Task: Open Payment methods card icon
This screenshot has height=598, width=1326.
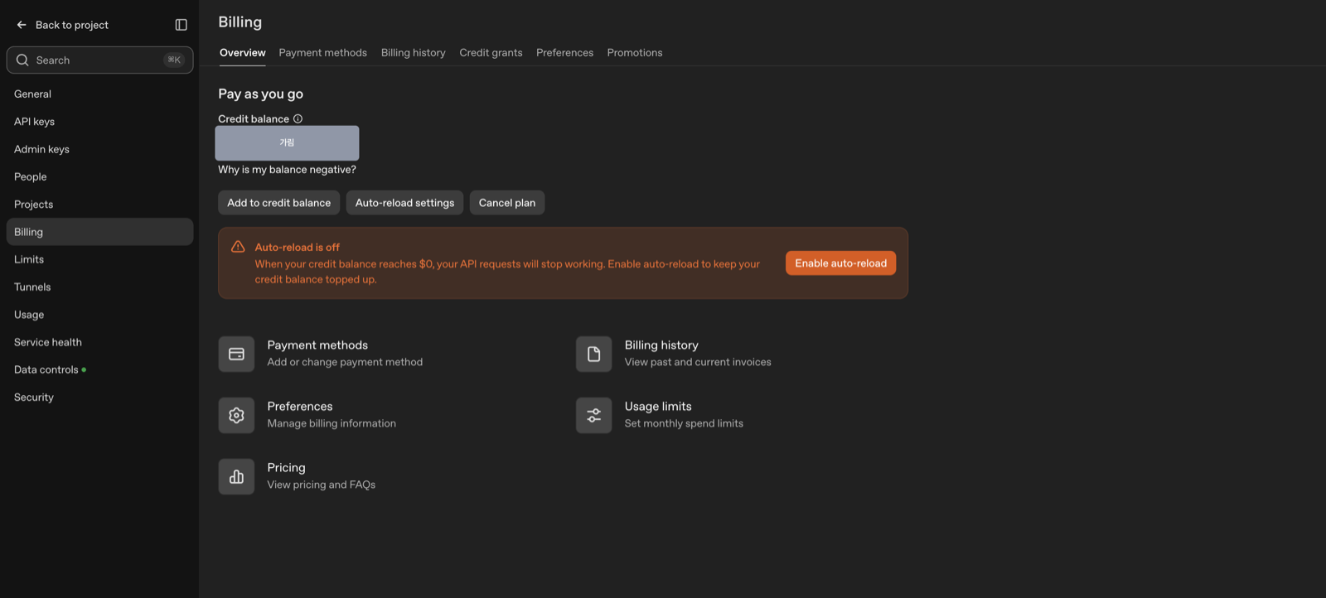Action: point(236,354)
